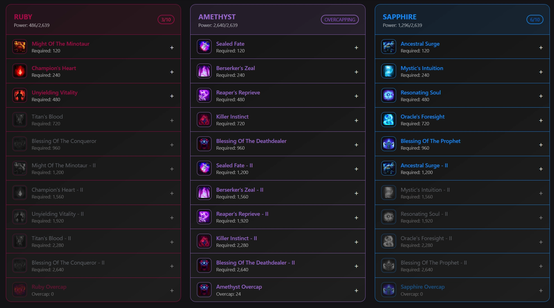Click the Resonating Soul eye icon
This screenshot has width=554, height=308.
click(389, 96)
